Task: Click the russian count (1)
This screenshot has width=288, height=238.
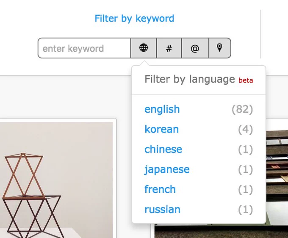Action: coord(245,210)
